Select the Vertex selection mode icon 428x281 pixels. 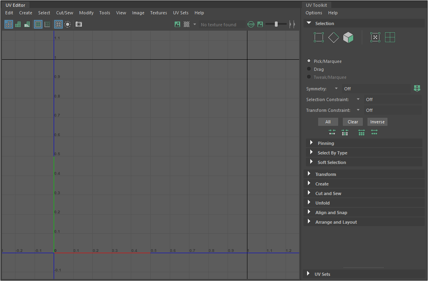click(x=319, y=37)
